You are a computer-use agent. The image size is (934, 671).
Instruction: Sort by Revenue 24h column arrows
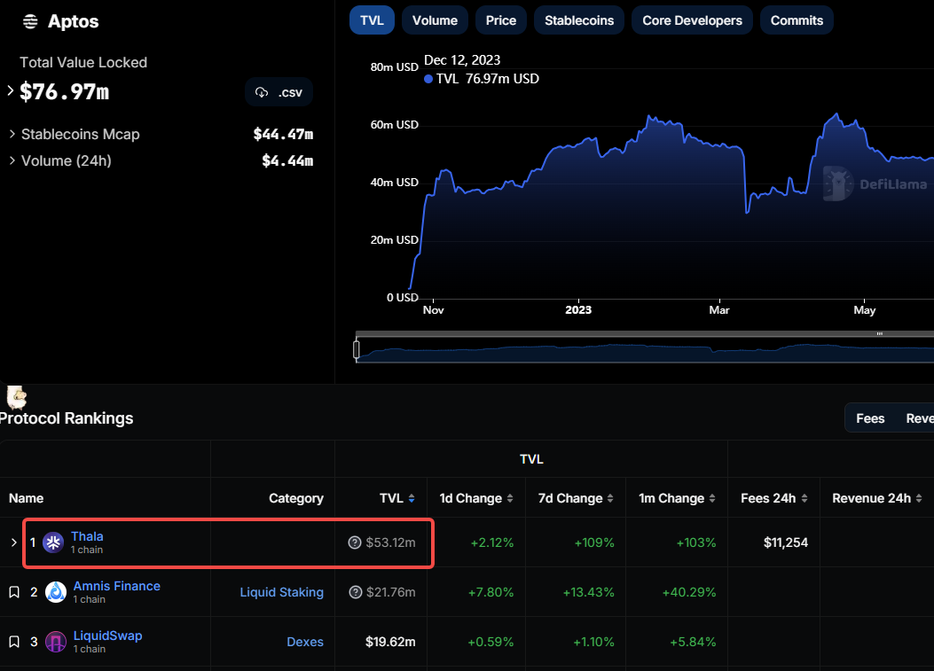coord(919,498)
